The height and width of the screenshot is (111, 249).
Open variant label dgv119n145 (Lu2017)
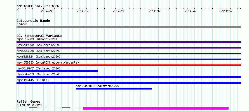(x=33, y=80)
